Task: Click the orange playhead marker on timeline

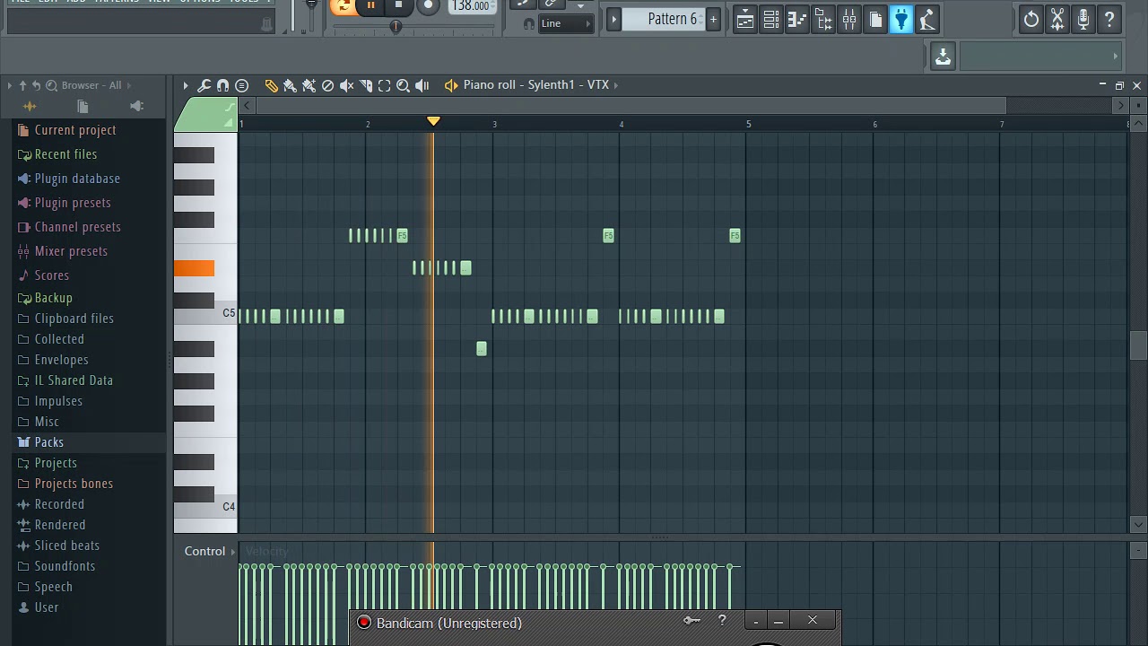Action: tap(433, 121)
